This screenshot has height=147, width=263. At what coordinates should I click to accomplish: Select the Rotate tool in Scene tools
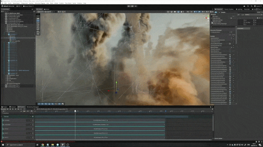click(x=38, y=23)
